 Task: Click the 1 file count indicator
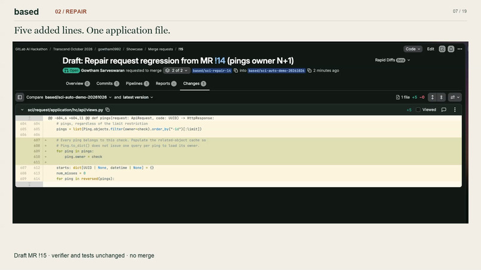click(x=403, y=97)
